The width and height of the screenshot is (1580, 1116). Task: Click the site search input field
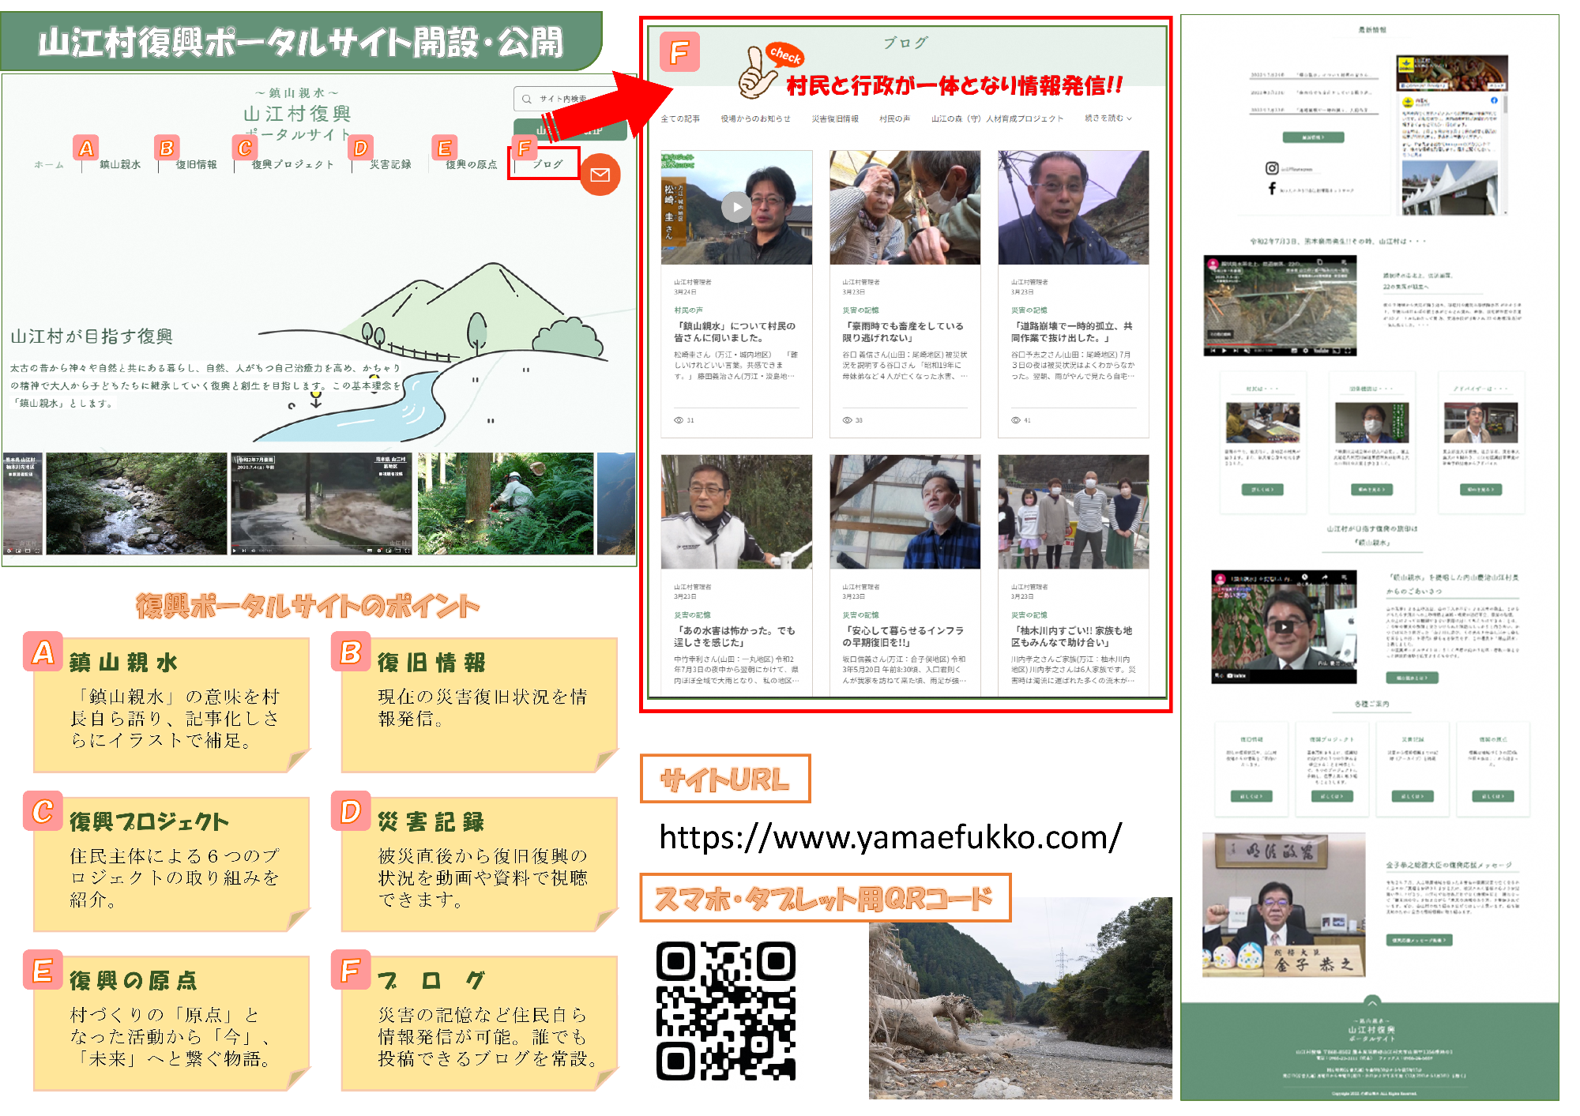coord(569,99)
